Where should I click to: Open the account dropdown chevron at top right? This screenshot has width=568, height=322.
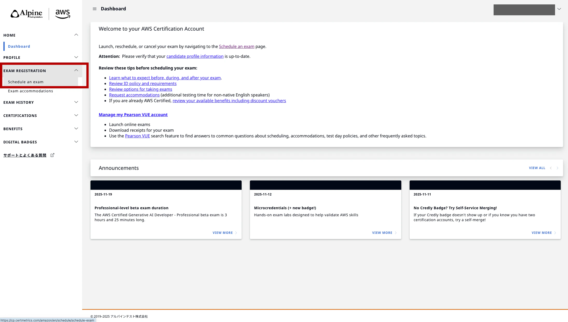point(559,9)
